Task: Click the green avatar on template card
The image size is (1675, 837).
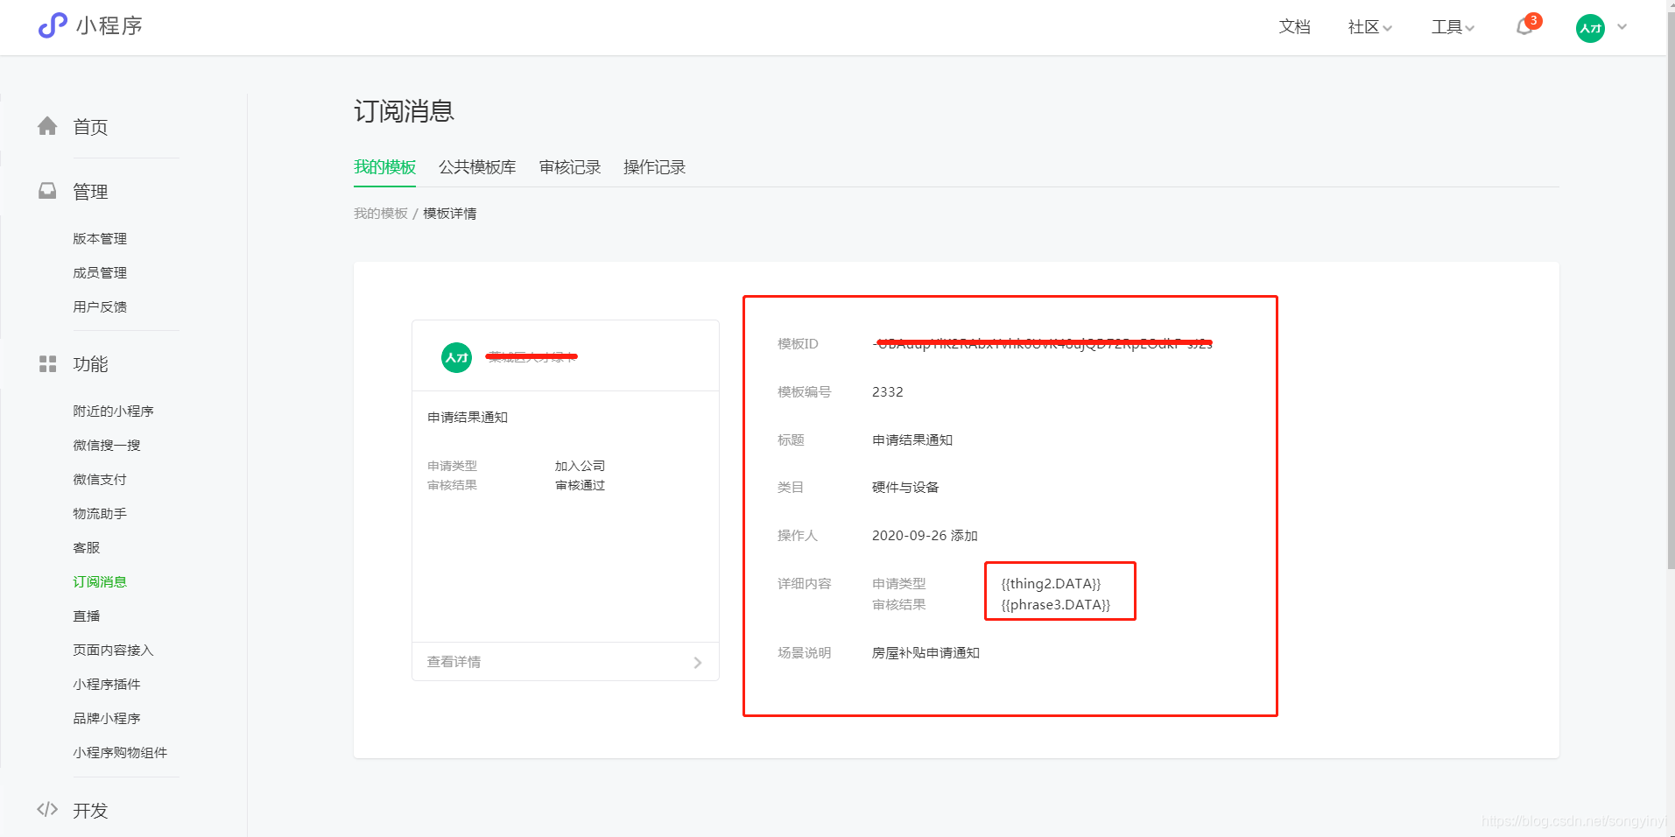Action: pos(456,357)
